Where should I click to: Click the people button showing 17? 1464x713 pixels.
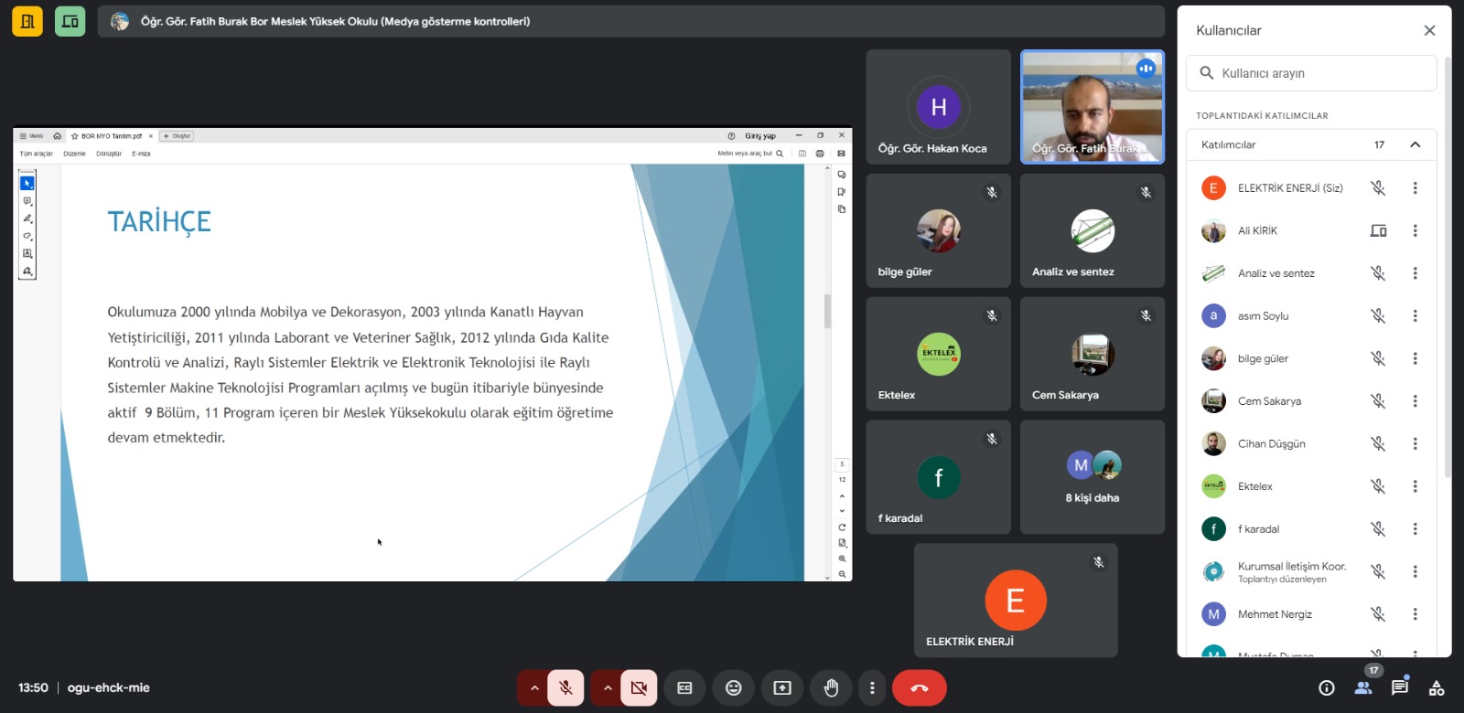pos(1363,687)
